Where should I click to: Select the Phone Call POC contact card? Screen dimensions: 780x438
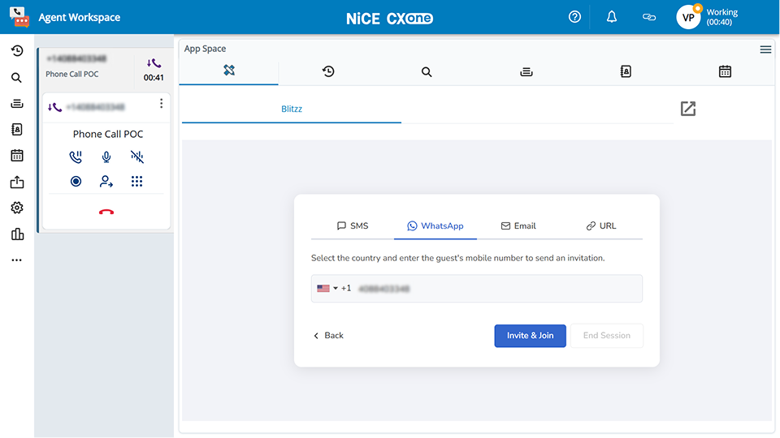tap(85, 67)
